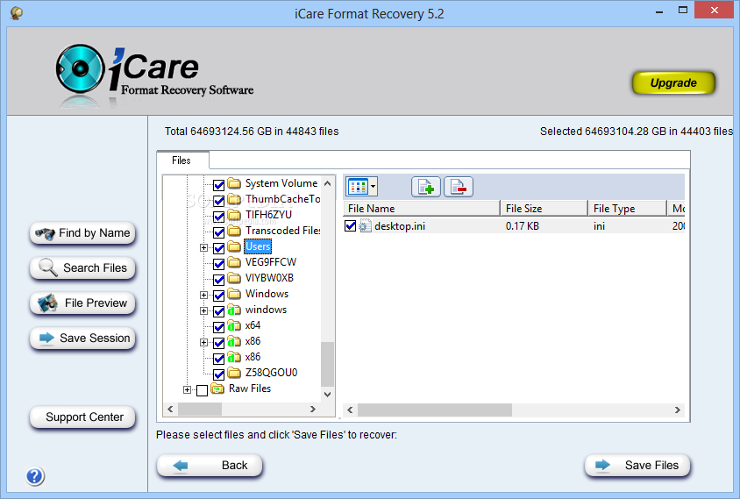This screenshot has width=740, height=499.
Task: Uncheck the System Volume folder checkbox
Action: 218,185
